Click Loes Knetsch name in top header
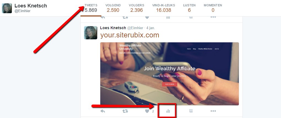The image size is (281, 118). point(31,6)
